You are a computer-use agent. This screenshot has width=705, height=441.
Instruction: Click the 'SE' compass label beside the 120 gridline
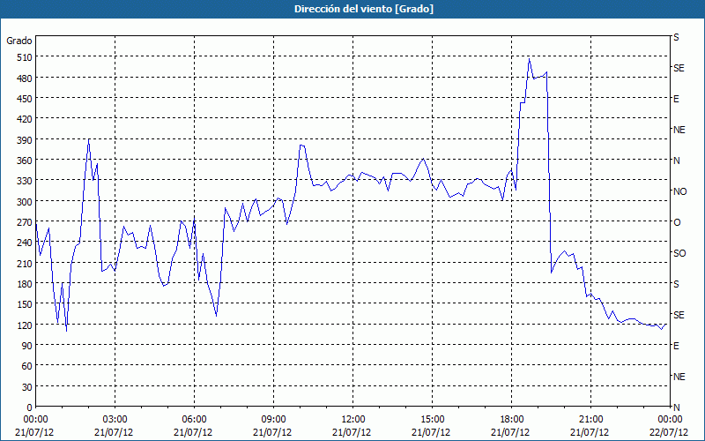pyautogui.click(x=679, y=315)
